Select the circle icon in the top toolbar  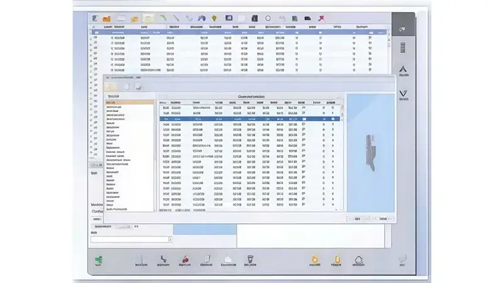(268, 18)
